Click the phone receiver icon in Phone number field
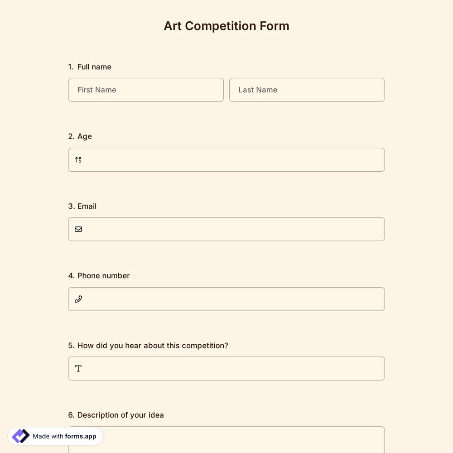The height and width of the screenshot is (453, 453). point(78,299)
